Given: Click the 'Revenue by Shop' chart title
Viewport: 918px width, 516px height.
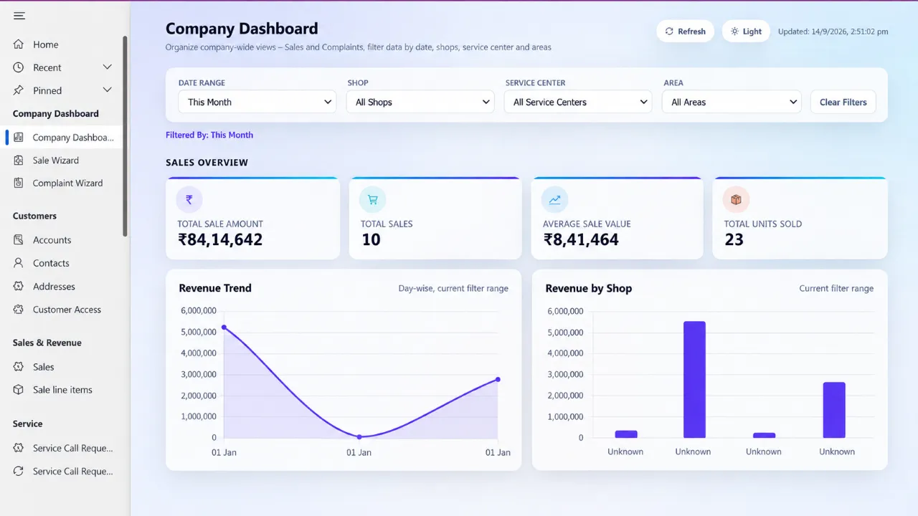Looking at the screenshot, I should pyautogui.click(x=589, y=288).
